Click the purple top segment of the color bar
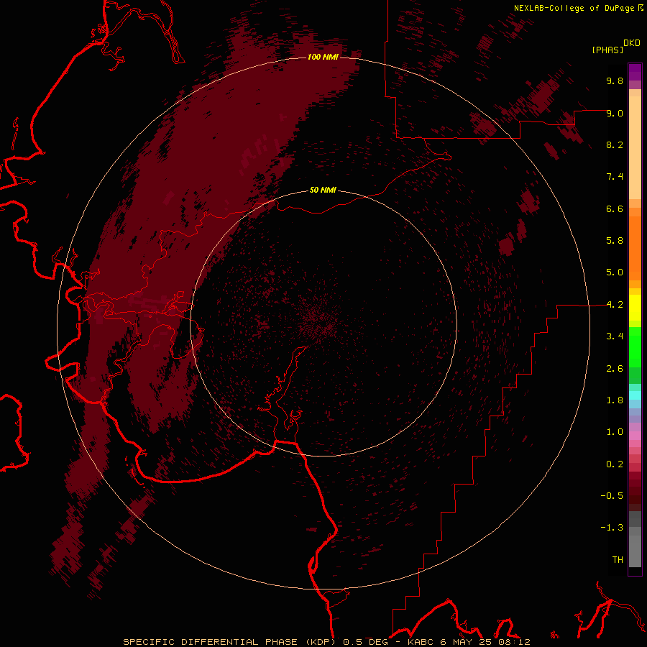The image size is (647, 647). click(x=635, y=72)
